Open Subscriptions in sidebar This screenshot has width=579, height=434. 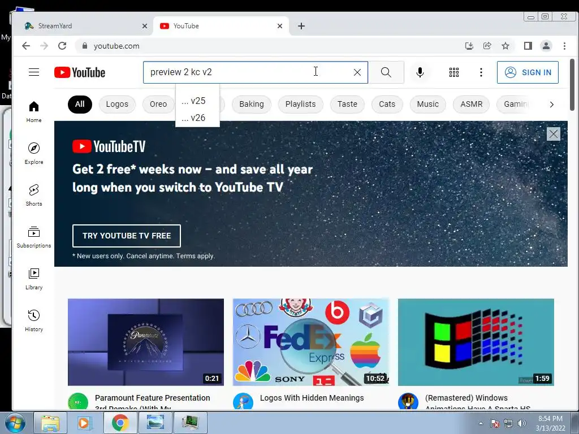[x=33, y=237]
